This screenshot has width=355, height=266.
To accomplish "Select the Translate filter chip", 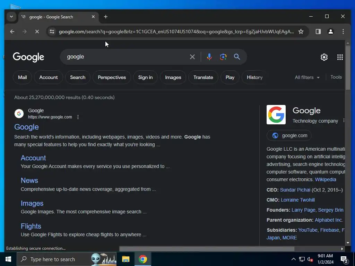I will (x=203, y=77).
